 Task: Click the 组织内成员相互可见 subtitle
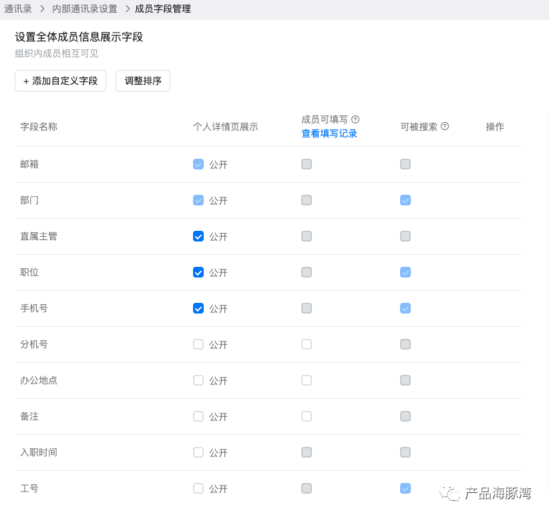click(x=57, y=53)
